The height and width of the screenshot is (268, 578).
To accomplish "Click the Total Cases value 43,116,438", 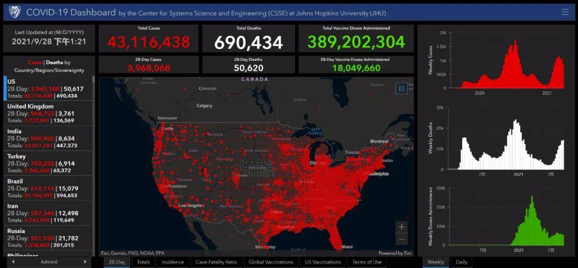I will tap(149, 43).
